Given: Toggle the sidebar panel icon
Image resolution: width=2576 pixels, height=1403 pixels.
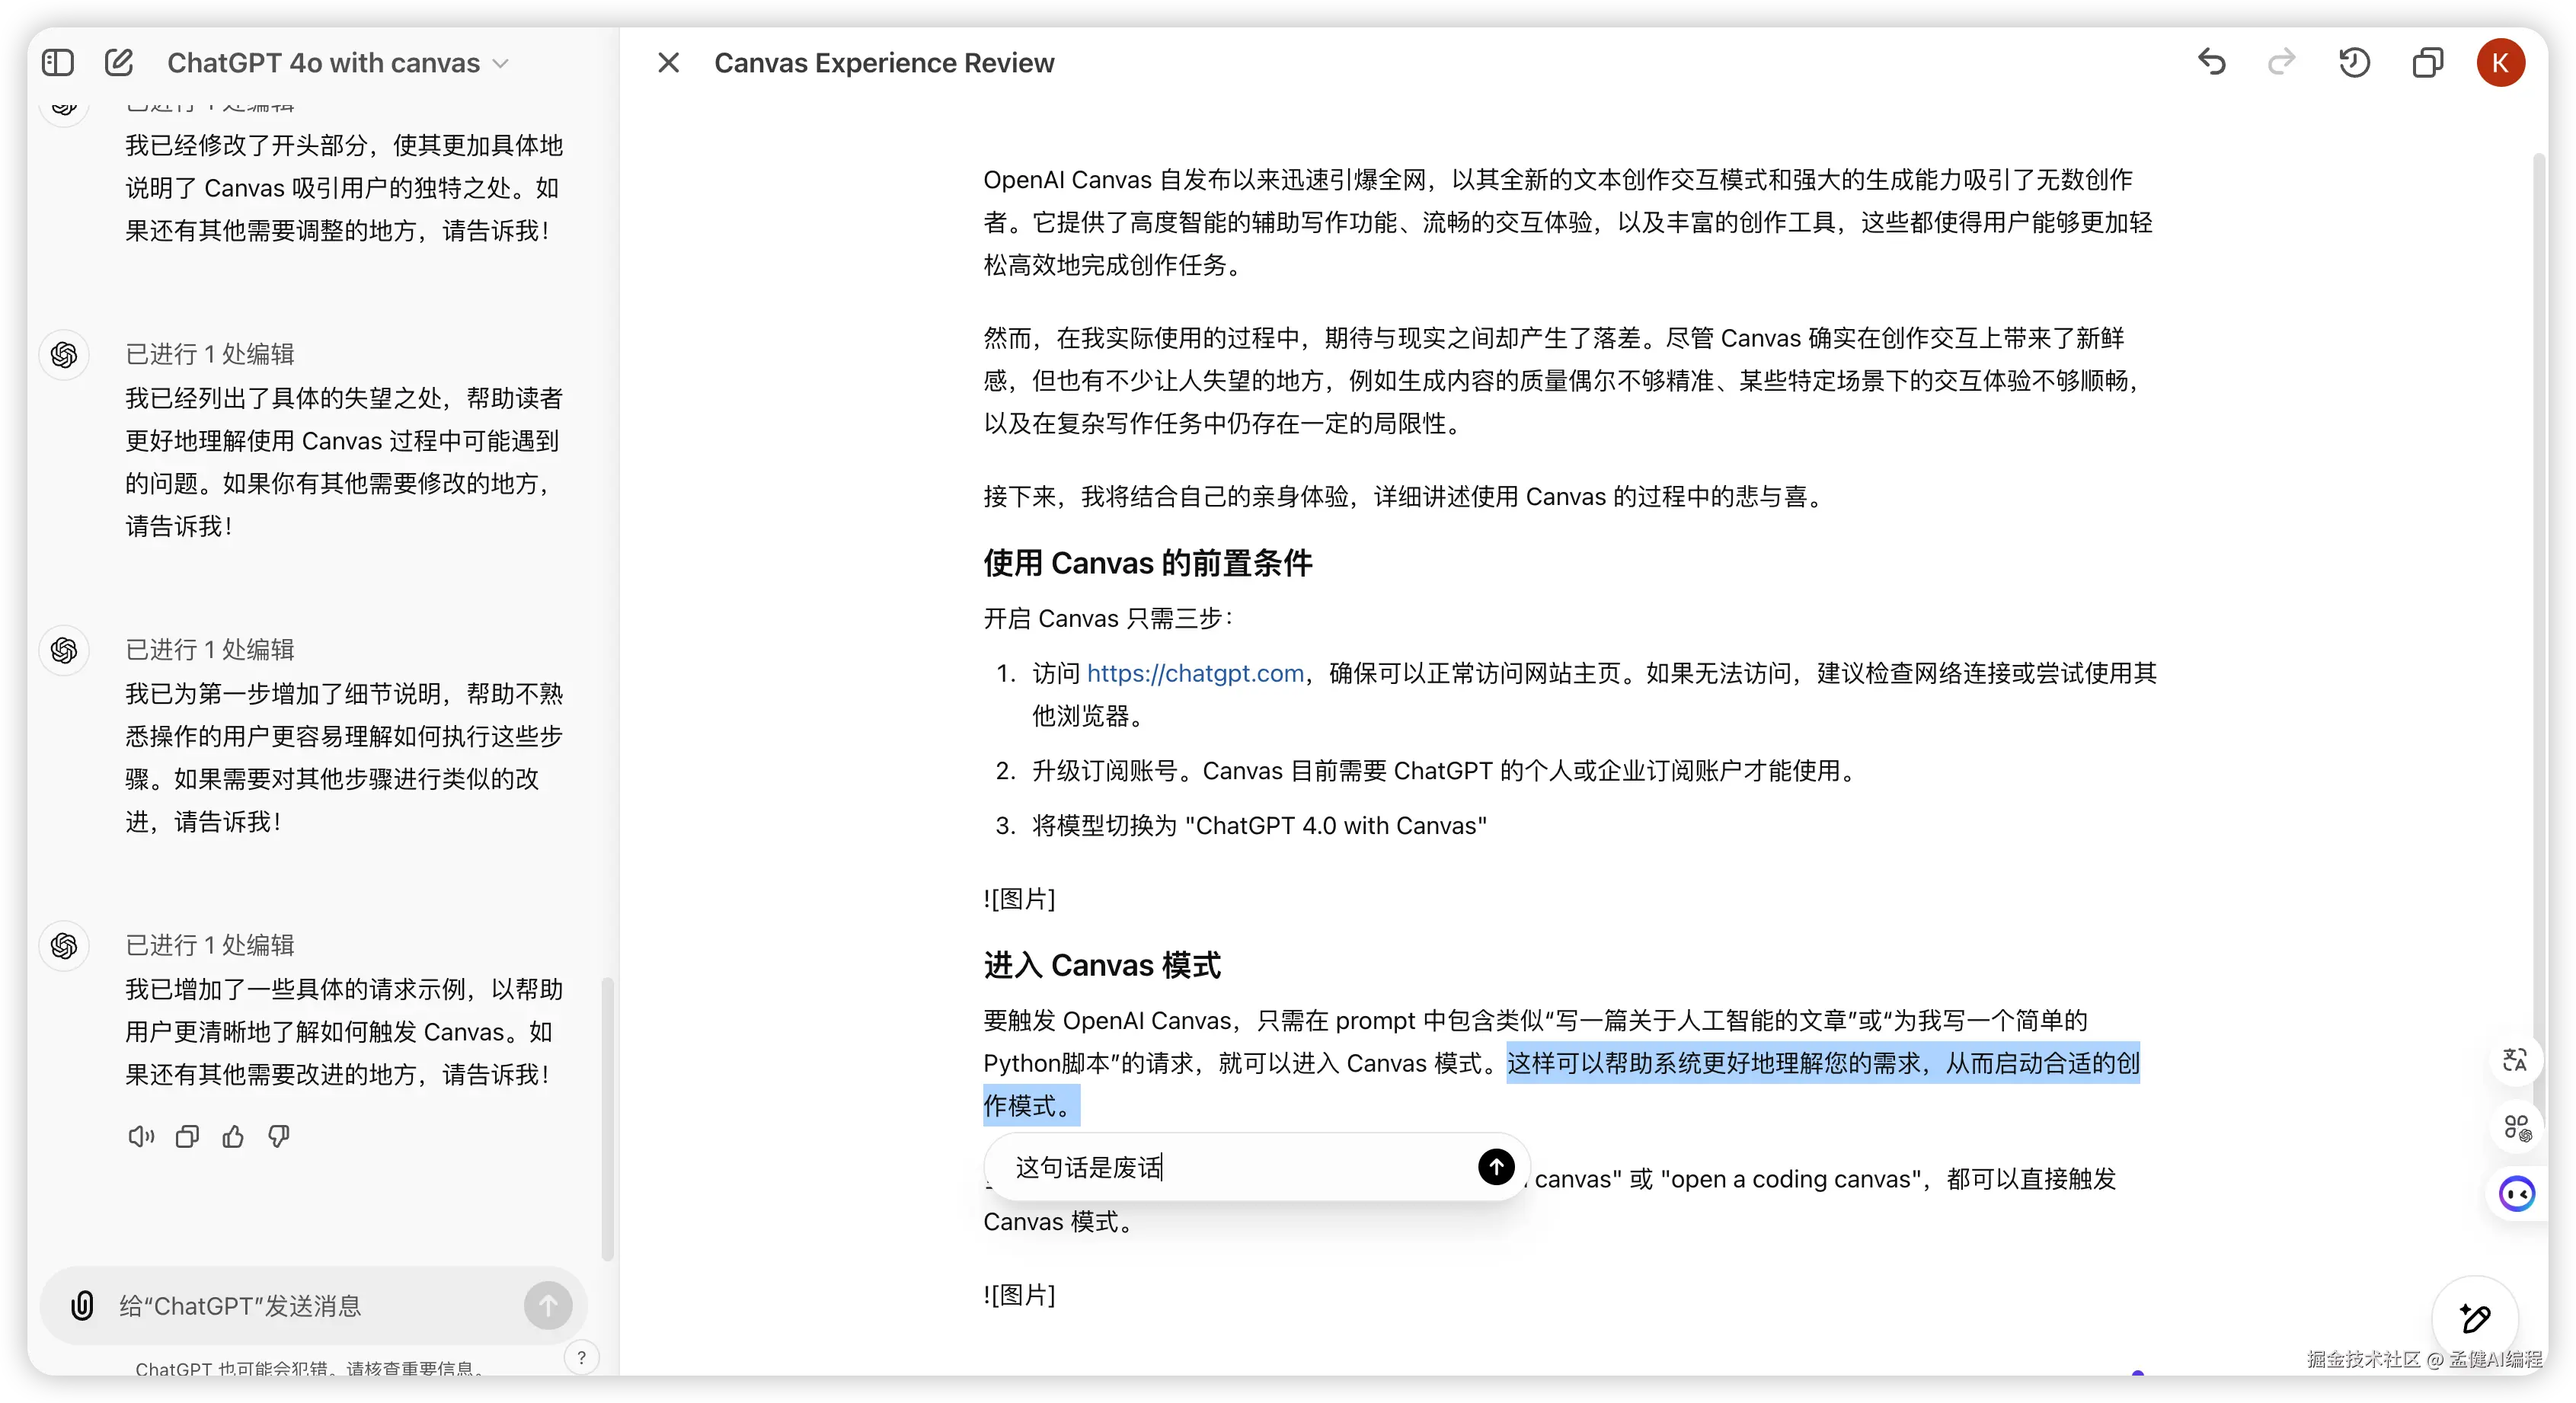Looking at the screenshot, I should pyautogui.click(x=58, y=63).
